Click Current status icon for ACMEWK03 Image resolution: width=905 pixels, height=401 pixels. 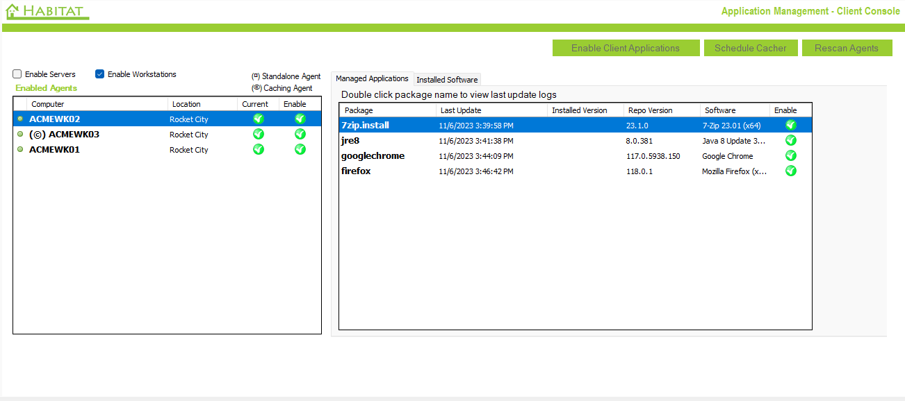coord(258,134)
